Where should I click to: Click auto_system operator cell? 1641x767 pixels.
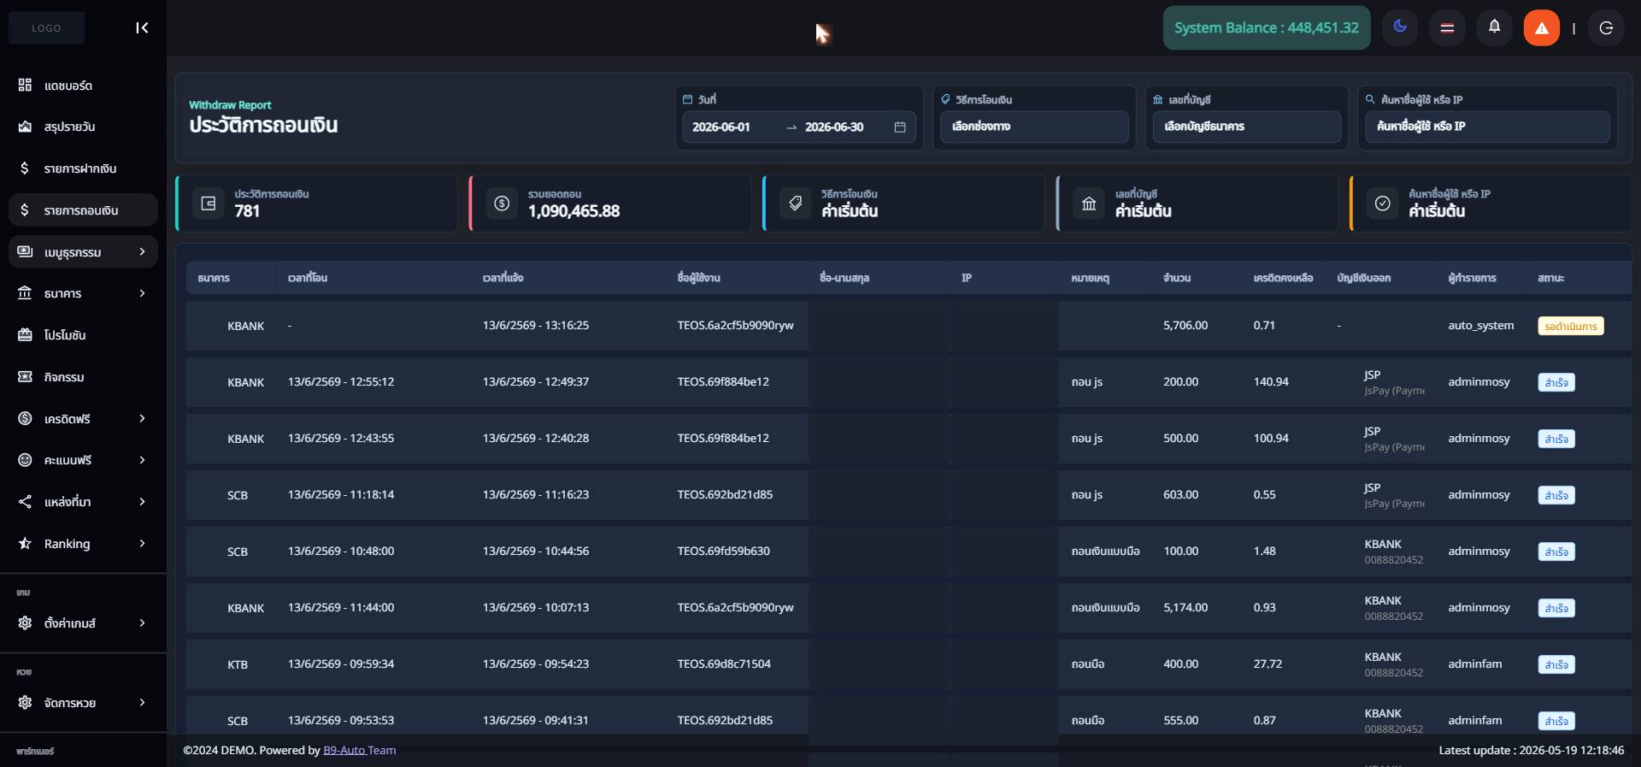pyautogui.click(x=1481, y=325)
